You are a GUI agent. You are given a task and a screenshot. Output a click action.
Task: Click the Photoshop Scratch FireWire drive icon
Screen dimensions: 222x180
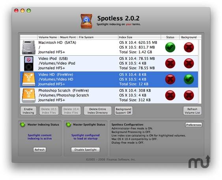point(29,95)
